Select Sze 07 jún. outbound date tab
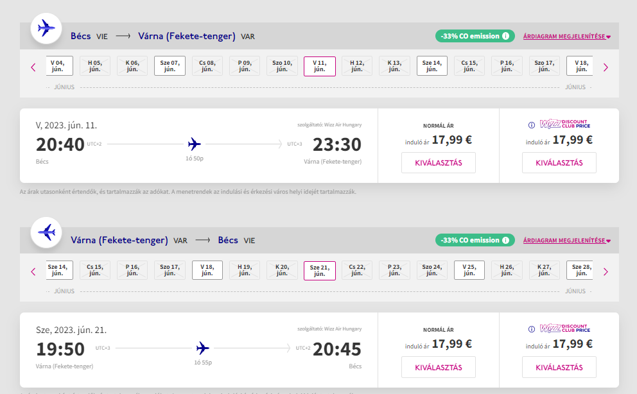Viewport: 637px width, 394px height. pyautogui.click(x=170, y=66)
